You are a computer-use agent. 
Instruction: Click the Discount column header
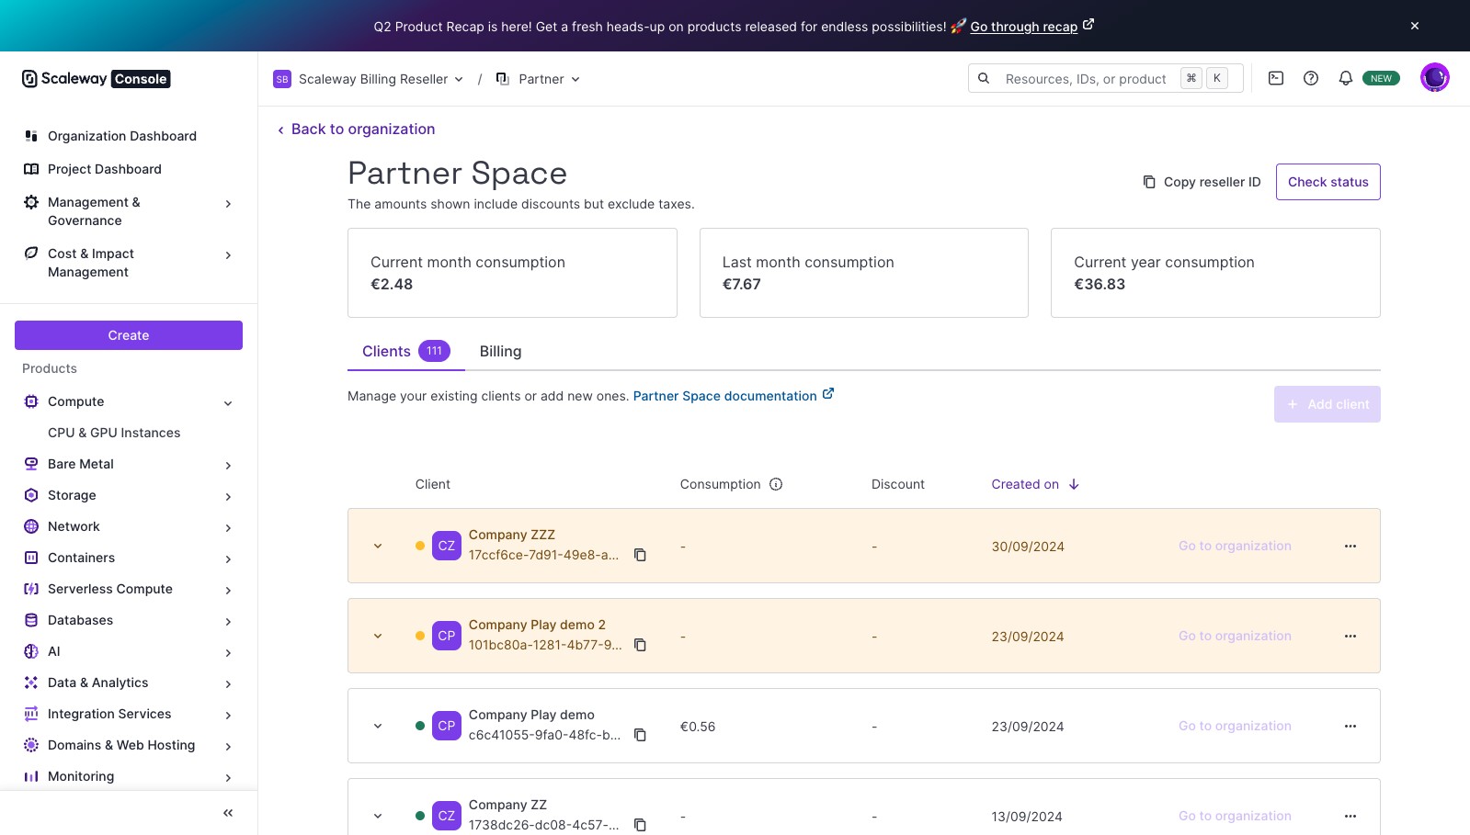pyautogui.click(x=898, y=484)
